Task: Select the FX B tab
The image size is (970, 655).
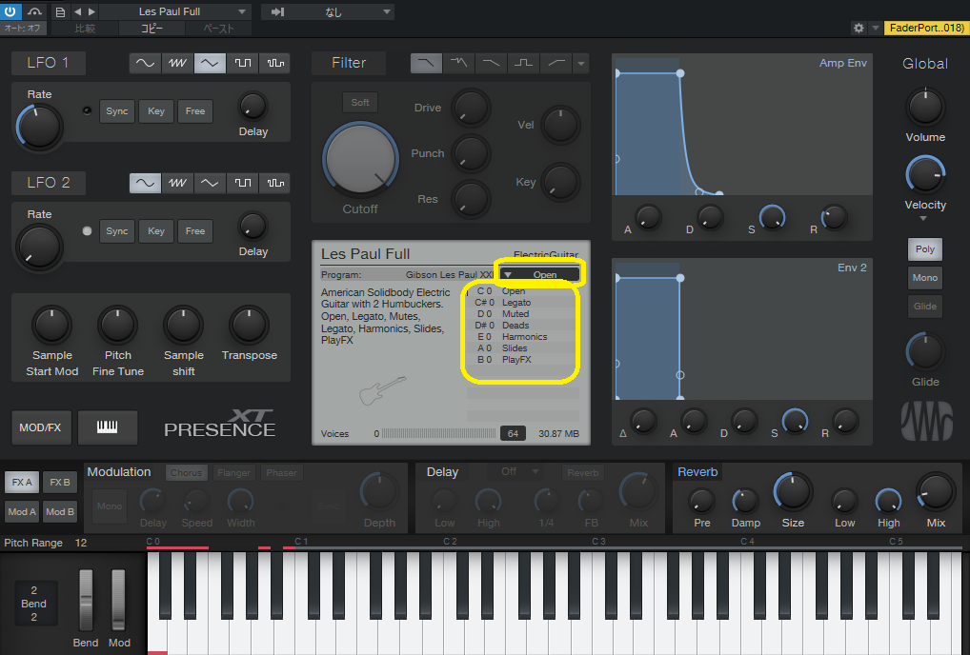Action: pyautogui.click(x=60, y=482)
